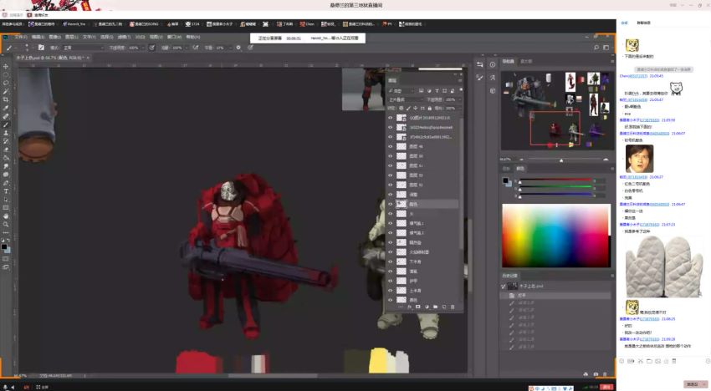The width and height of the screenshot is (711, 391).
Task: Click the foreground color box in toolbar
Action: click(x=4, y=247)
